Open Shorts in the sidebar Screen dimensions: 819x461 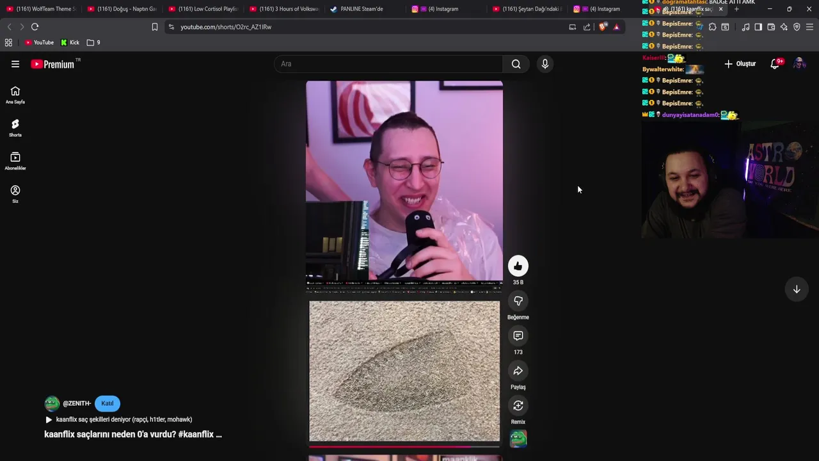click(x=15, y=128)
